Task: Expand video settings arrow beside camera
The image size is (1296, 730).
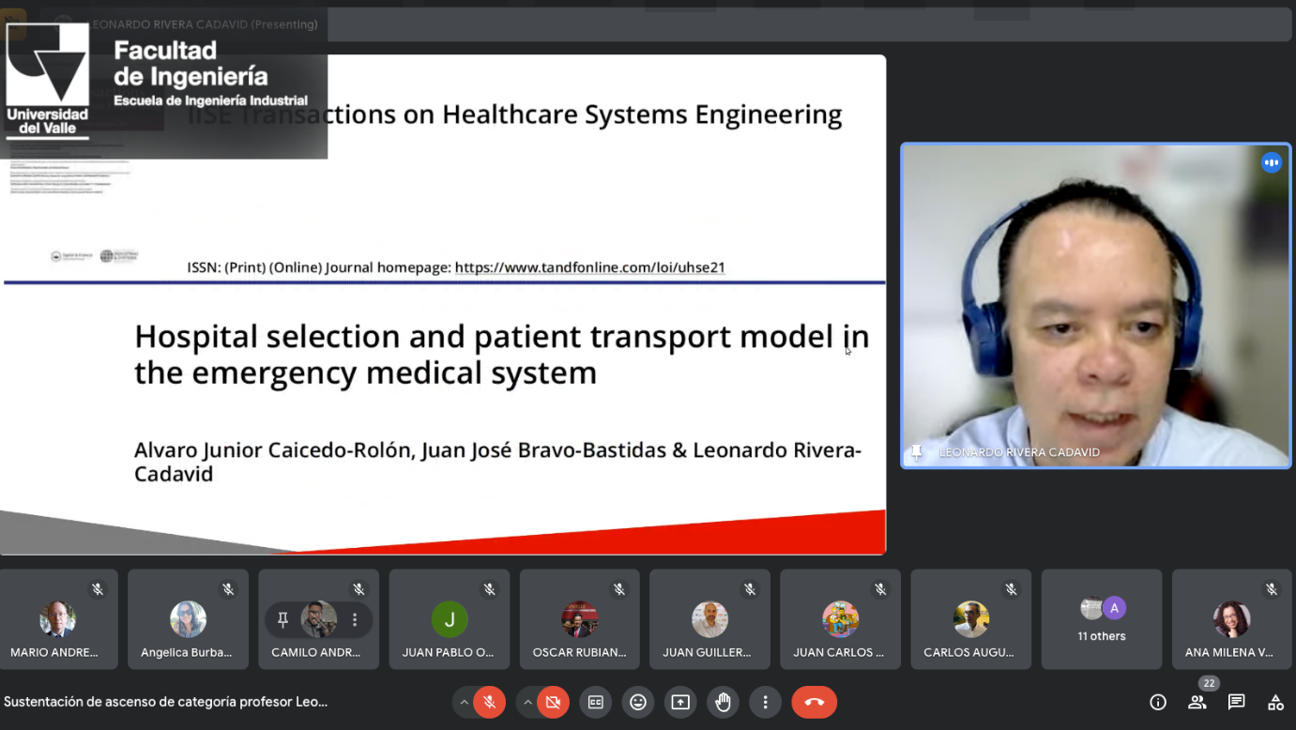Action: (527, 702)
